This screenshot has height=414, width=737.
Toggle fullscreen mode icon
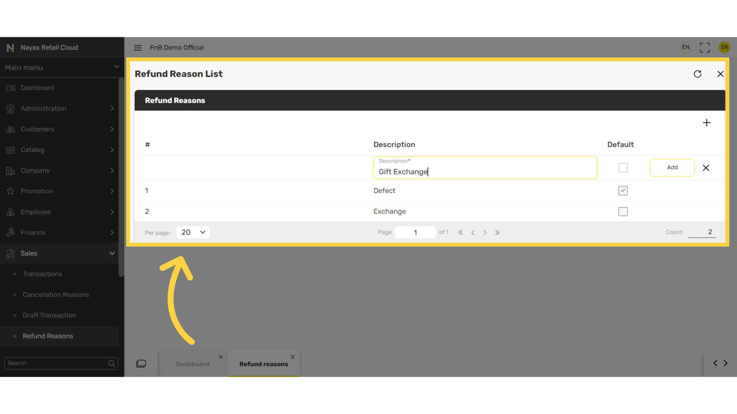point(705,48)
